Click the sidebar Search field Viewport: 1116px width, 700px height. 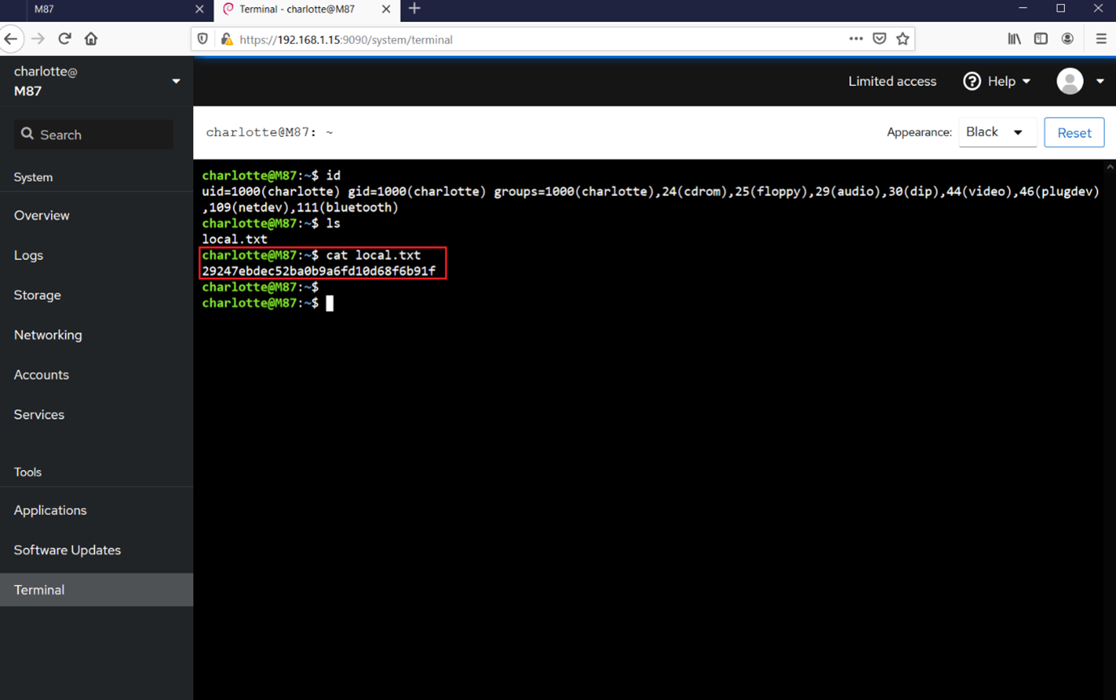pos(94,134)
